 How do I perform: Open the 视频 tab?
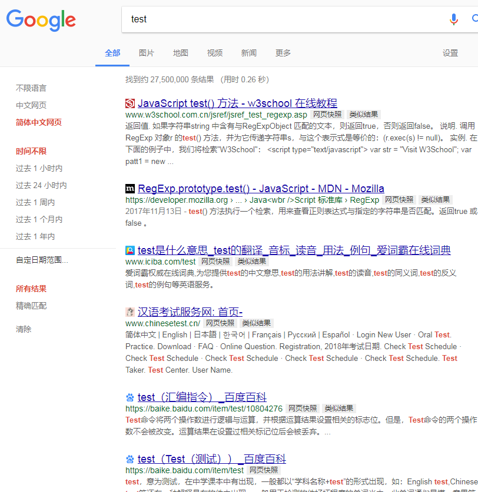pyautogui.click(x=215, y=53)
